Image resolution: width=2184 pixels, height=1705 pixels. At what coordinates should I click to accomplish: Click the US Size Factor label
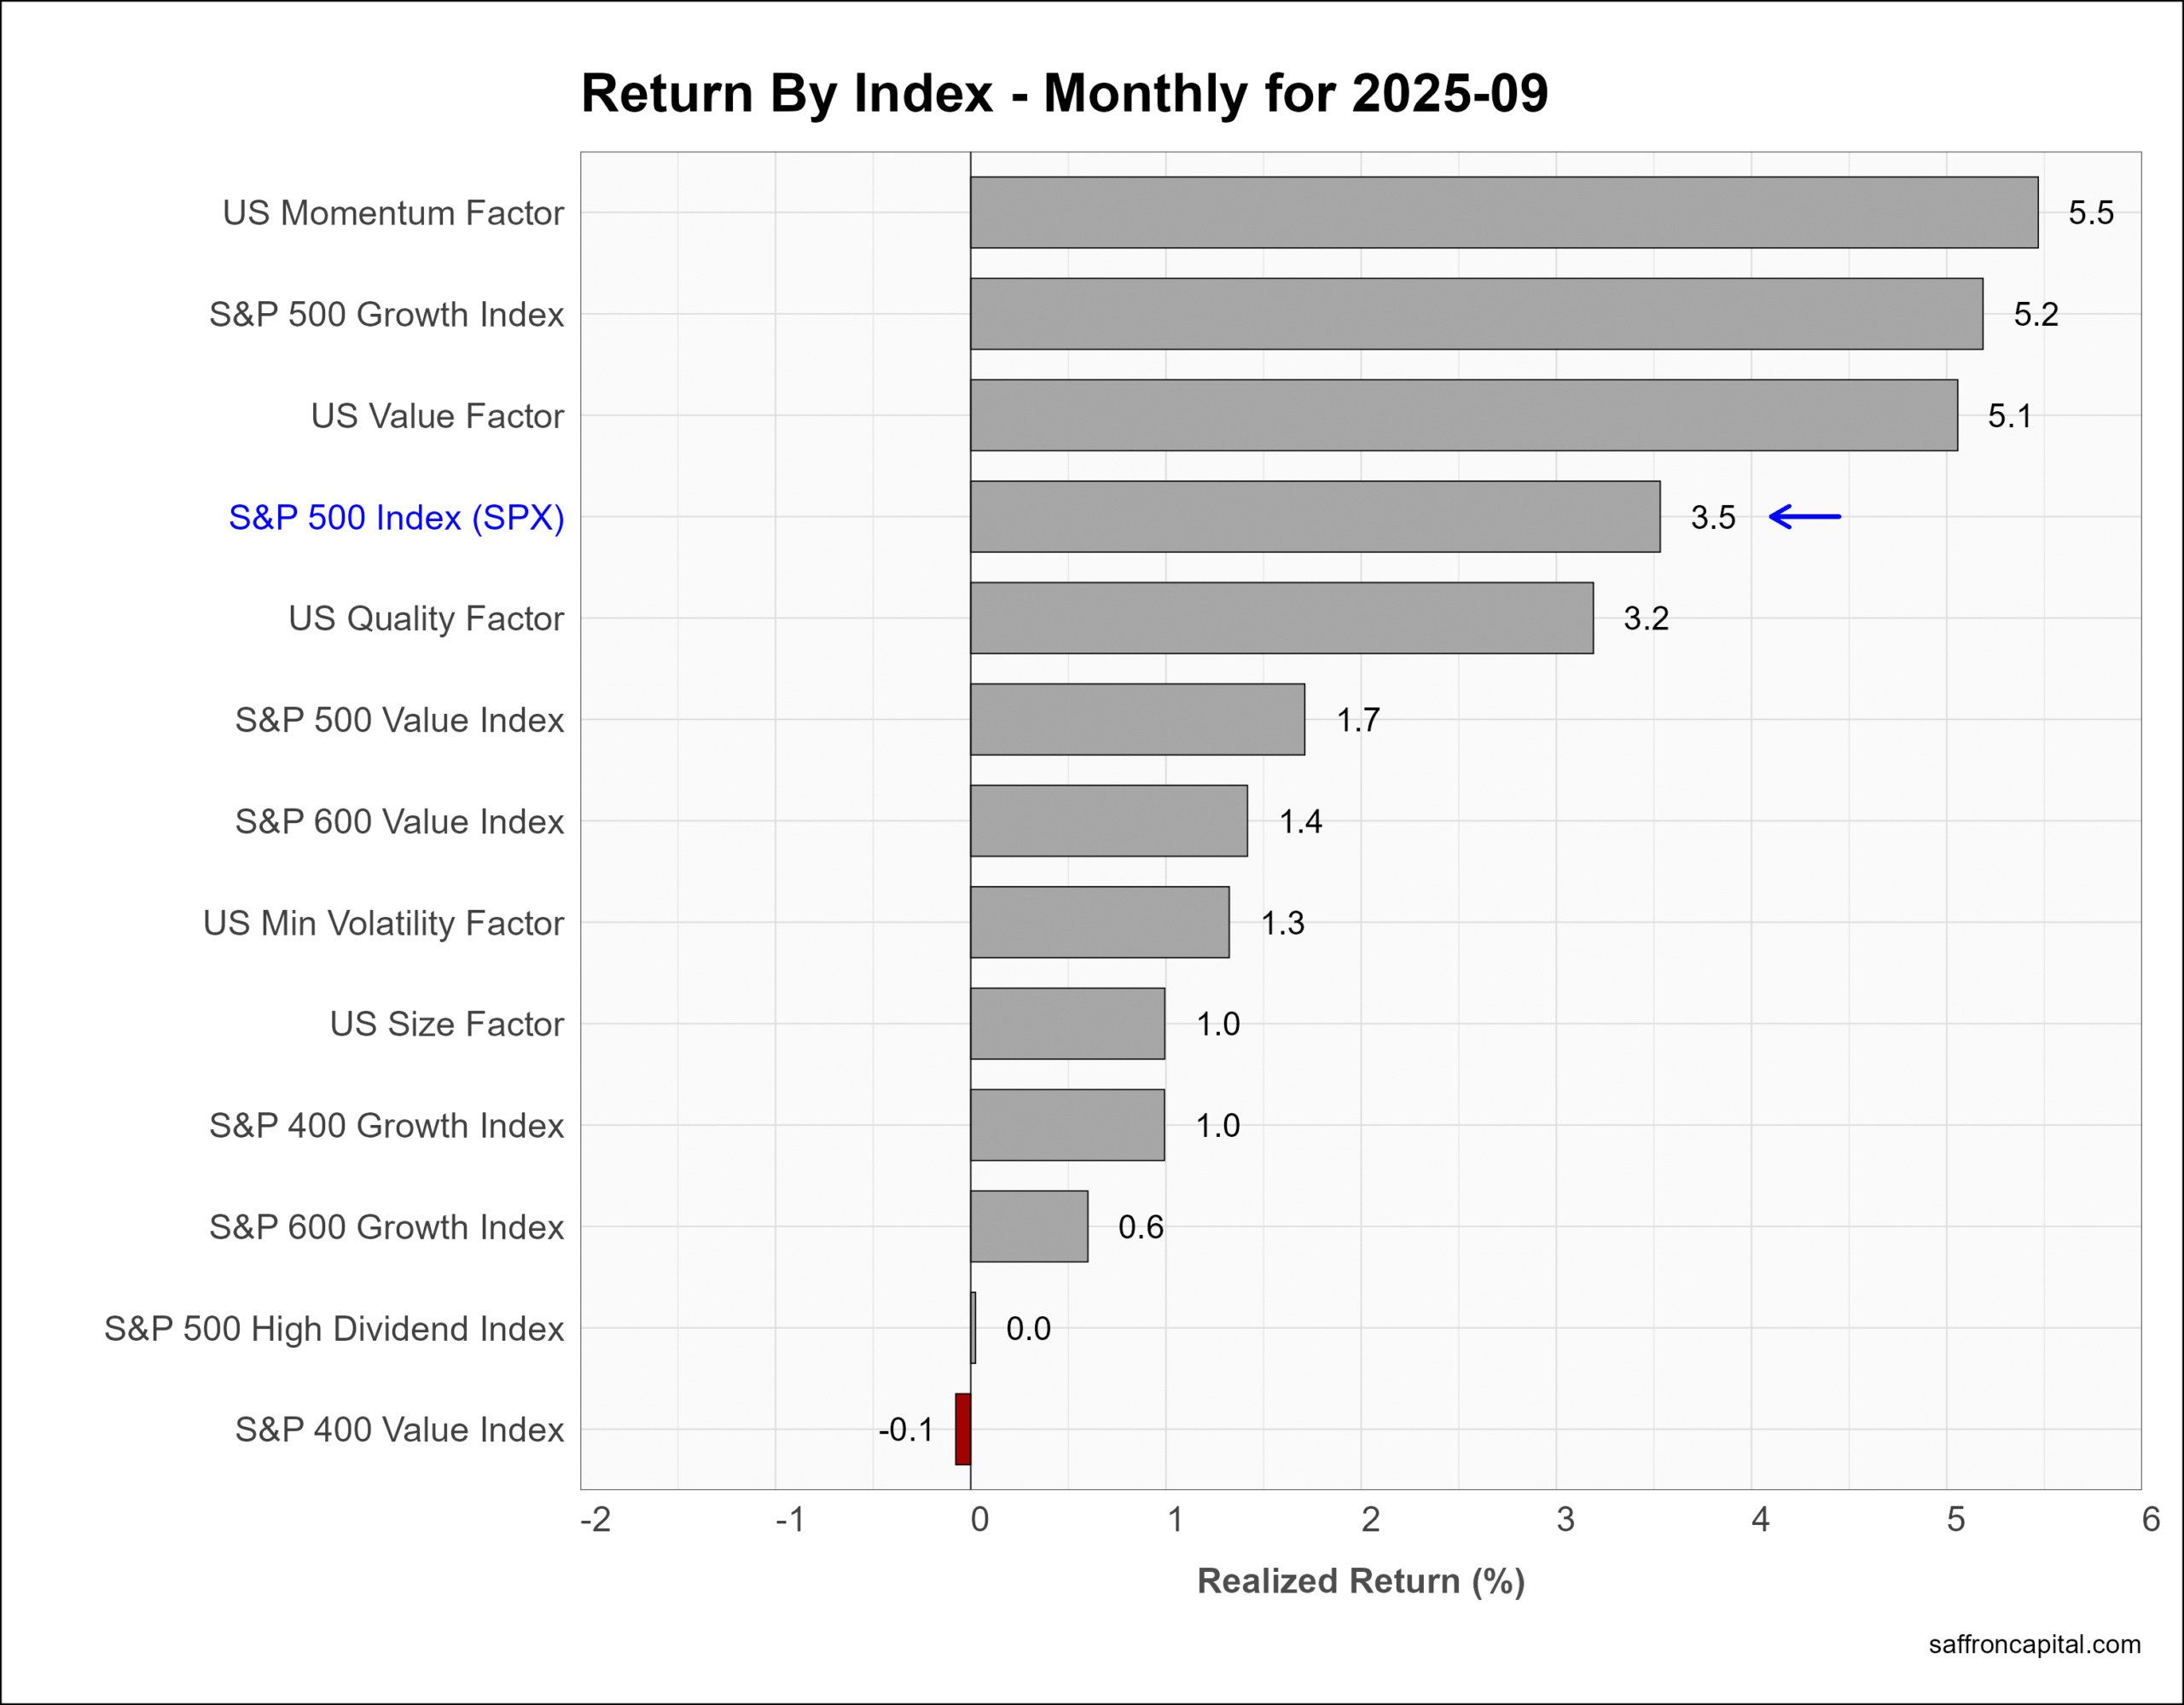(446, 1024)
